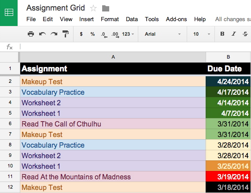The height and width of the screenshot is (193, 251).
Task: Toggle Italic formatting
Action: pyautogui.click(x=234, y=34)
